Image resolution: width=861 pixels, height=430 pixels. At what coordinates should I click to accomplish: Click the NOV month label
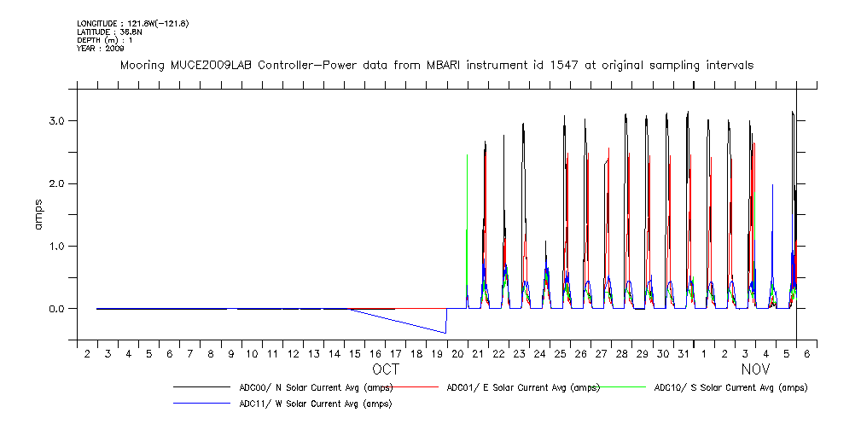click(x=755, y=370)
